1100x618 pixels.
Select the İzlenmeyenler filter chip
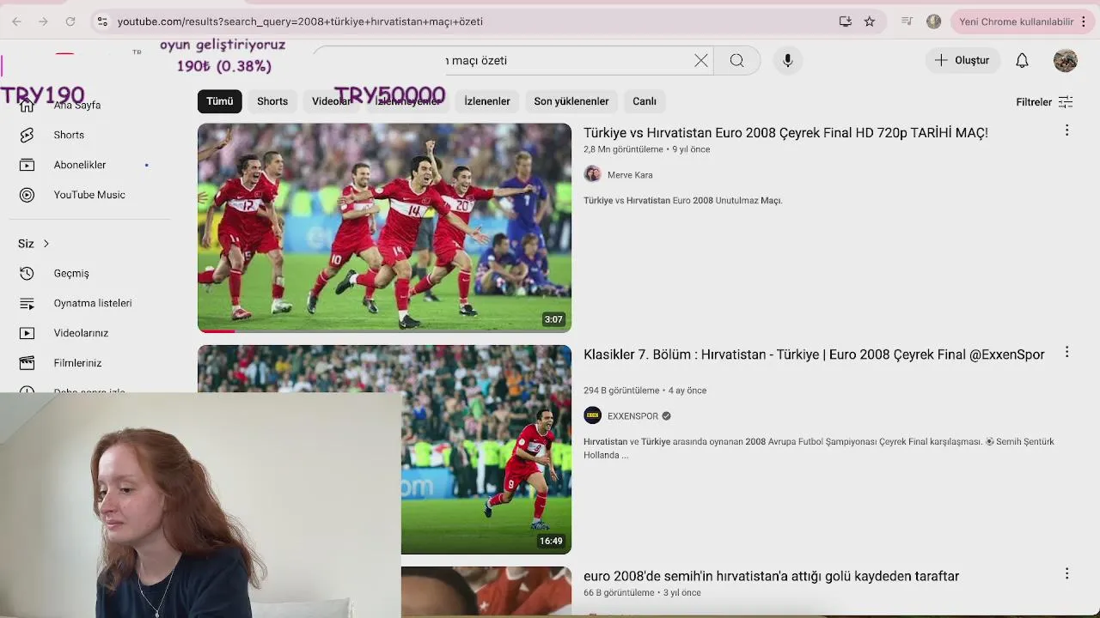coord(408,101)
